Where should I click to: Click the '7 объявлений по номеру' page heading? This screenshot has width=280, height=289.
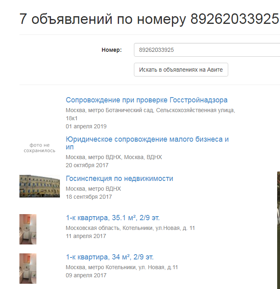pos(149,19)
